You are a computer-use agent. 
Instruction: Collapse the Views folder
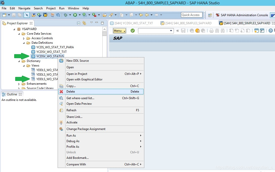coord(24,66)
